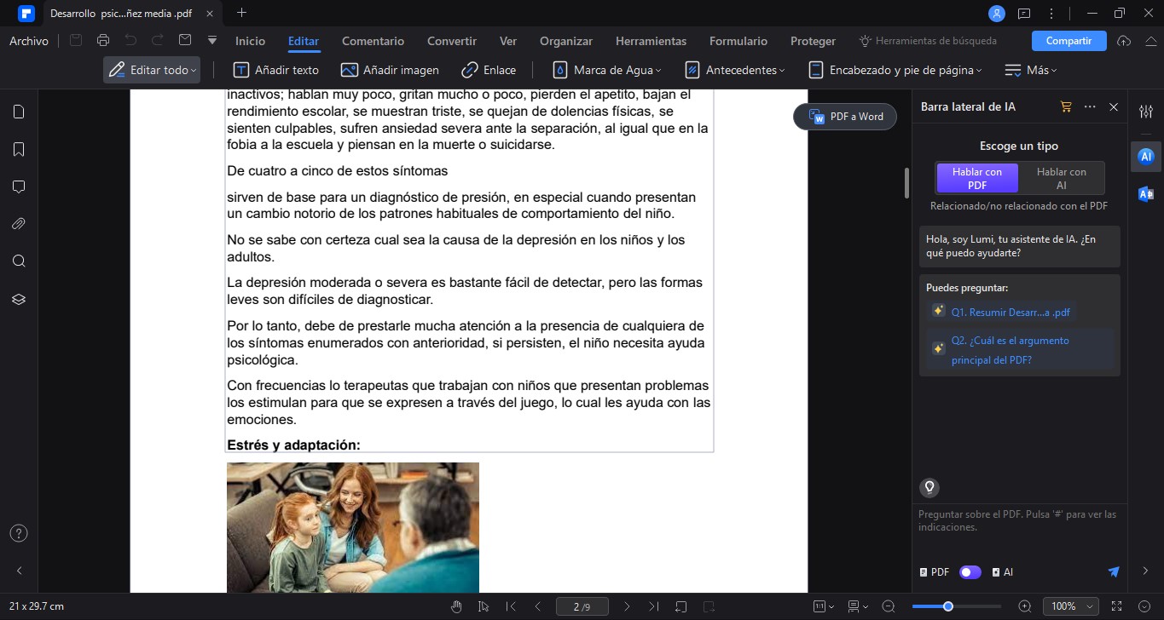Open the Thumbnails panel in the left sidebar
This screenshot has width=1164, height=620.
[19, 112]
